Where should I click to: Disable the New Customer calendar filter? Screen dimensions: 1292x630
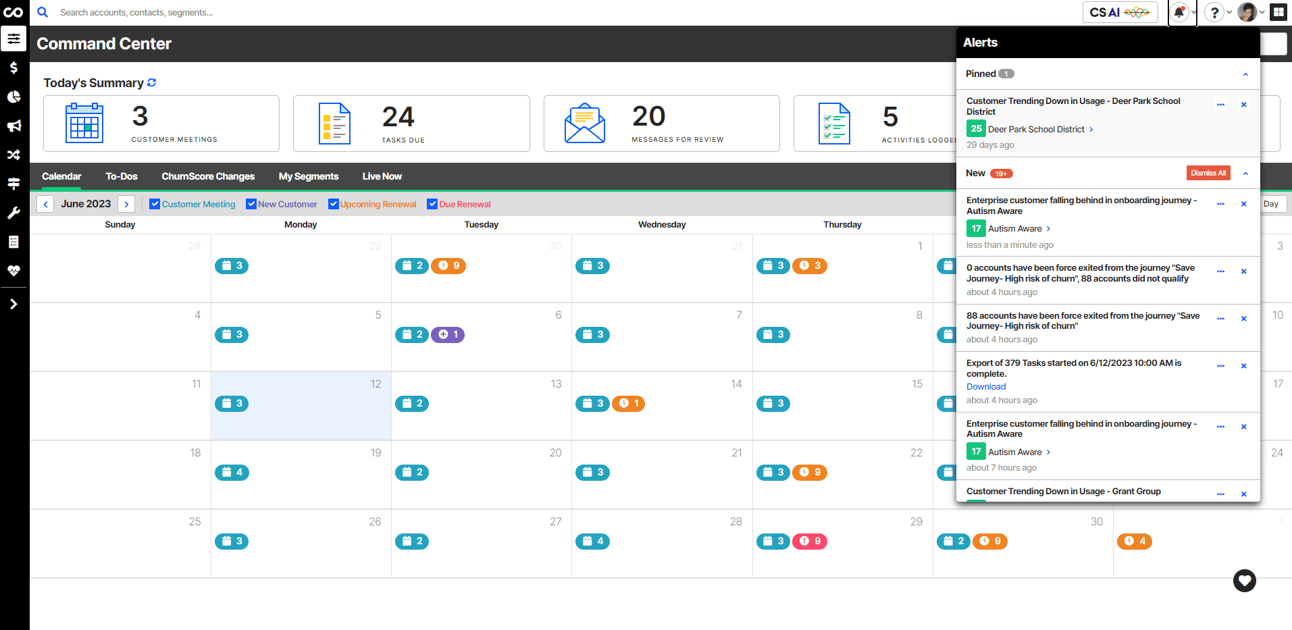(251, 204)
